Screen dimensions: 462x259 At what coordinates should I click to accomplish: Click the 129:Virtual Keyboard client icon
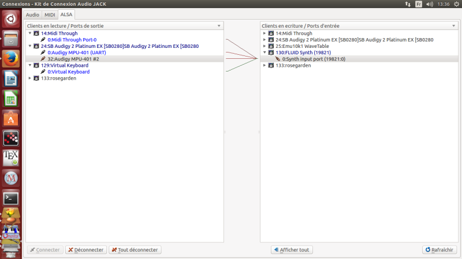pos(36,65)
